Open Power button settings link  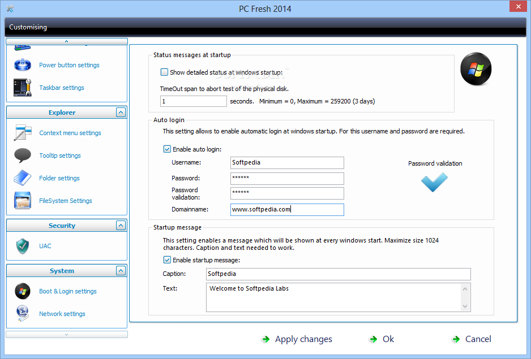69,65
